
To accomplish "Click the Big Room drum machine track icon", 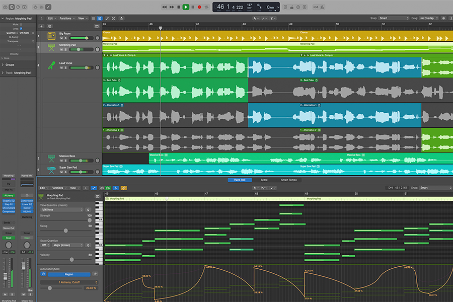I will [51, 36].
